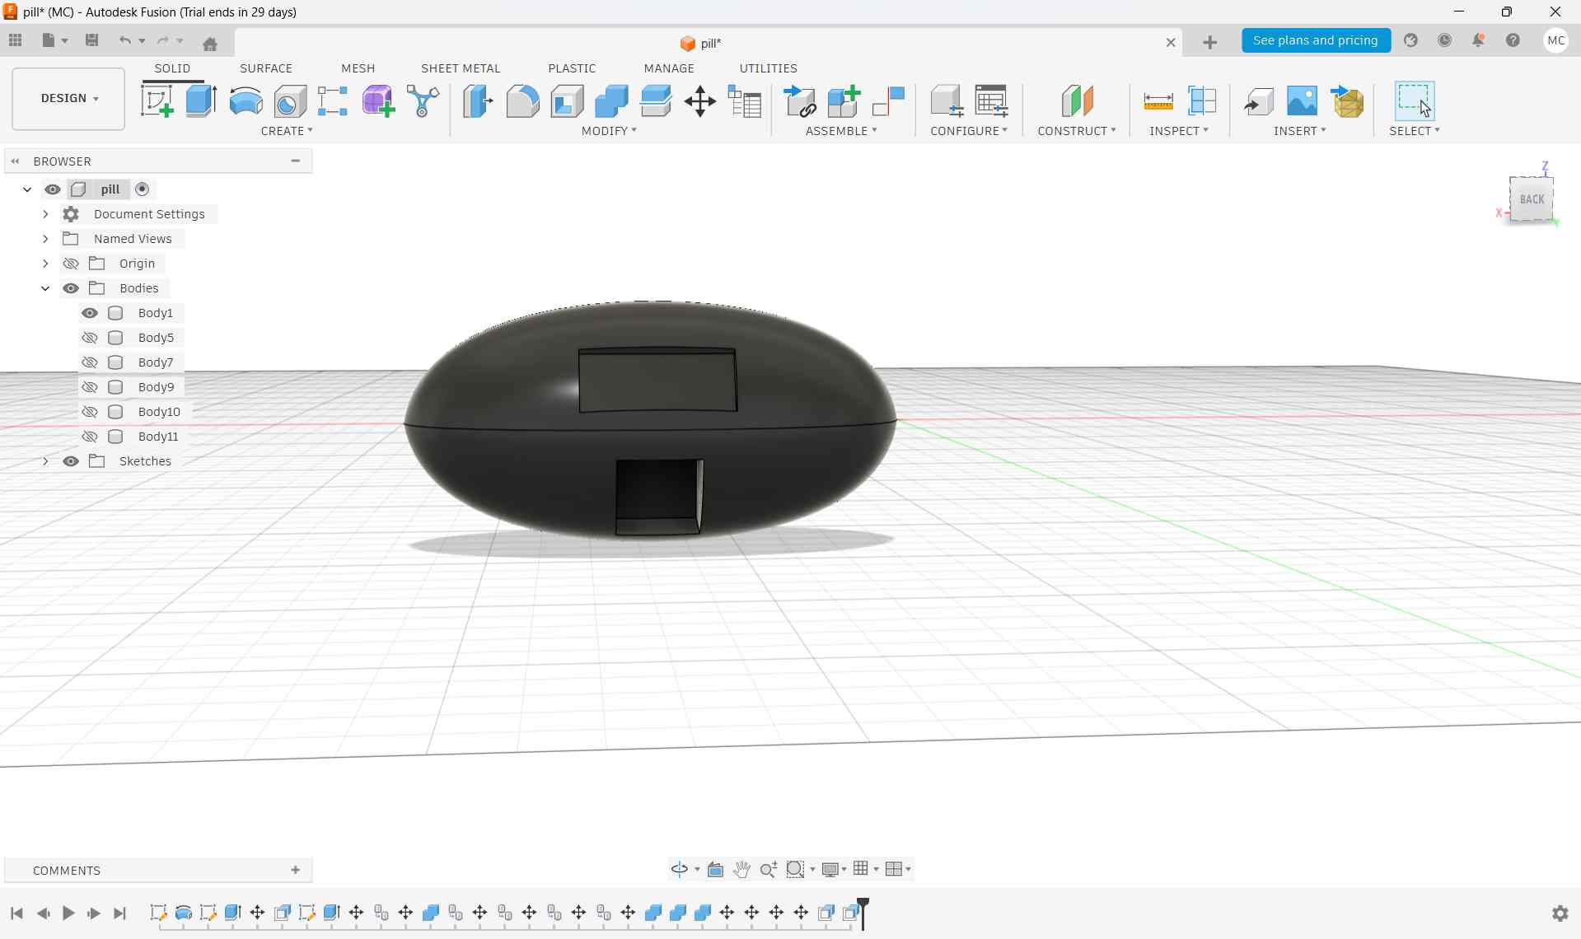1581x939 pixels.
Task: Activate the Select tool icon
Action: (1415, 101)
